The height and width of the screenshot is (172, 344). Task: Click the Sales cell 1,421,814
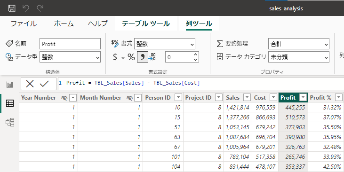(x=238, y=107)
